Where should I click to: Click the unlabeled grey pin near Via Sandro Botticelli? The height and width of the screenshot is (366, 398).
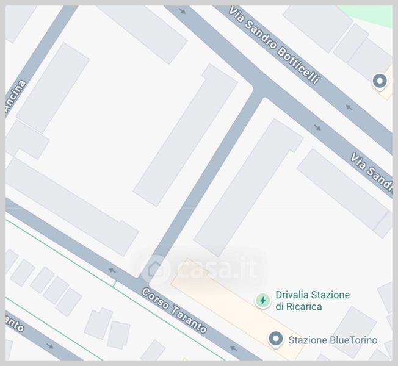pyautogui.click(x=380, y=82)
